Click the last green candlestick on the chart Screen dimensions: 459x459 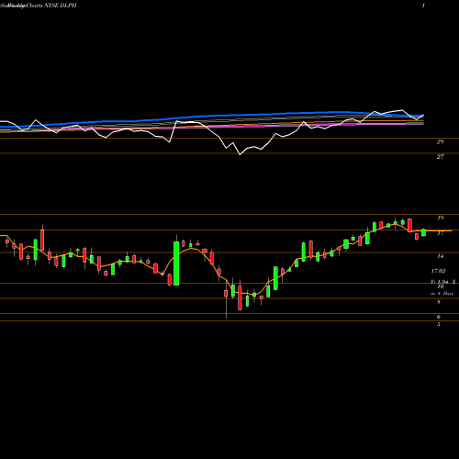pos(423,232)
